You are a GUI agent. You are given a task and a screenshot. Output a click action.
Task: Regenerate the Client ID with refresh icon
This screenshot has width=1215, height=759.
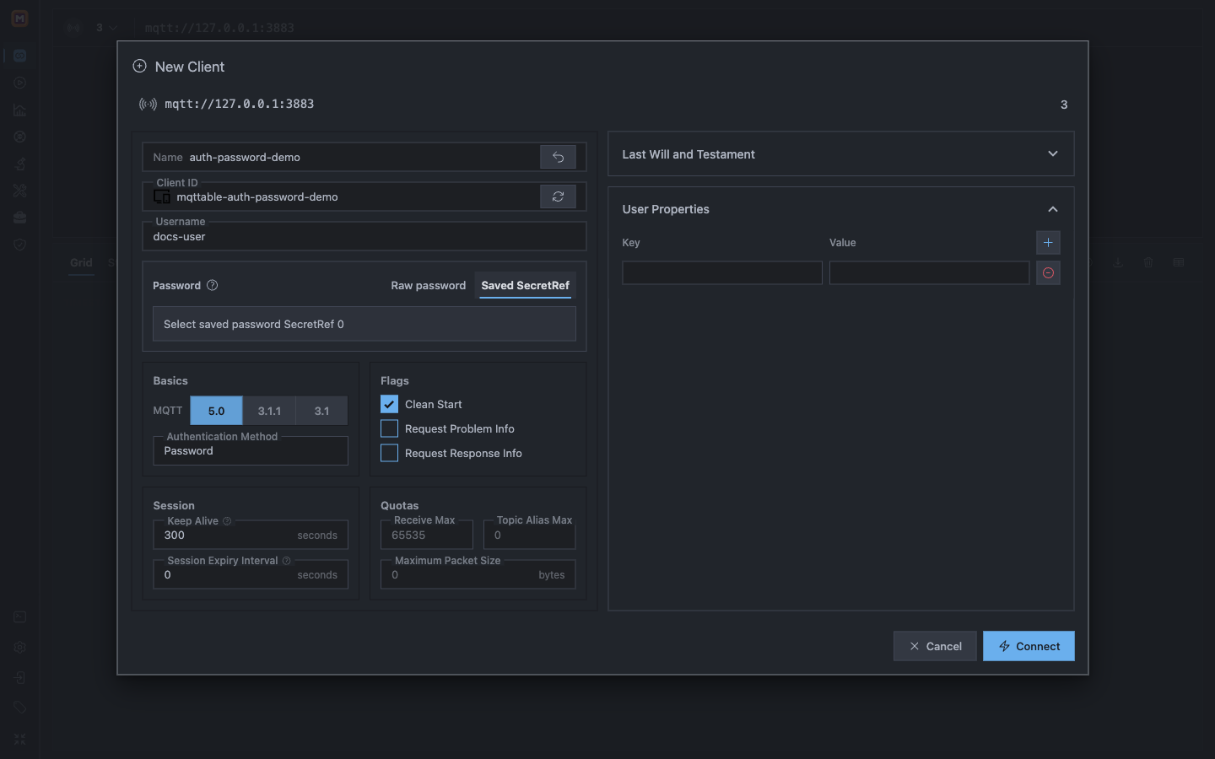pos(558,196)
